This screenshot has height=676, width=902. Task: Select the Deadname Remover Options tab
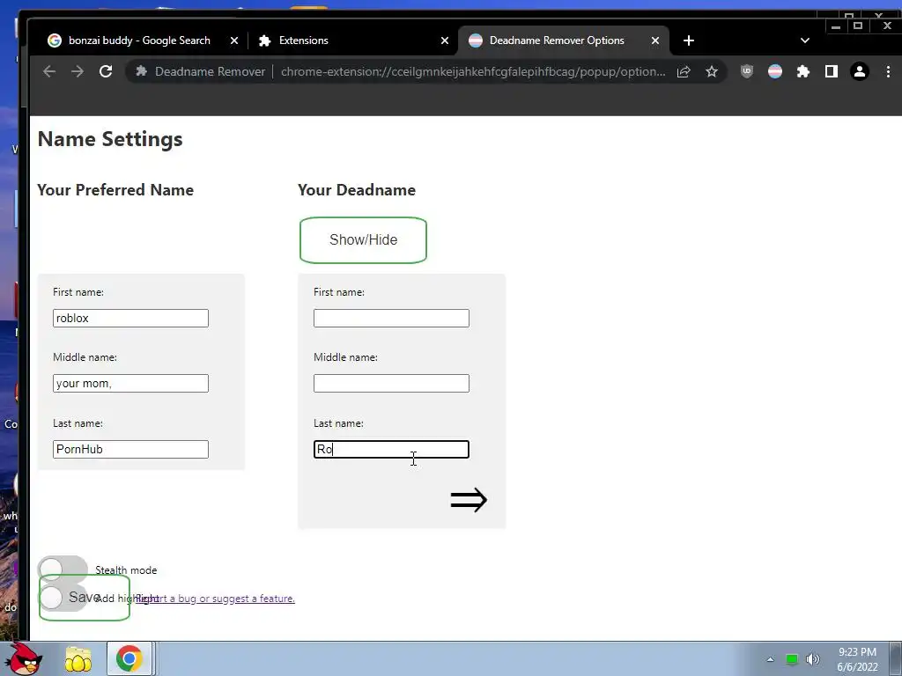[x=563, y=40]
